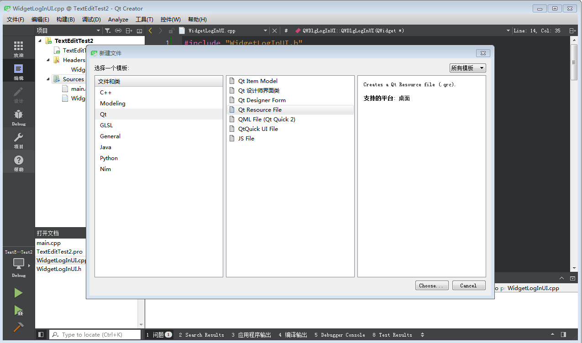Open the 工具(T) menu
This screenshot has width=582, height=343.
click(144, 19)
